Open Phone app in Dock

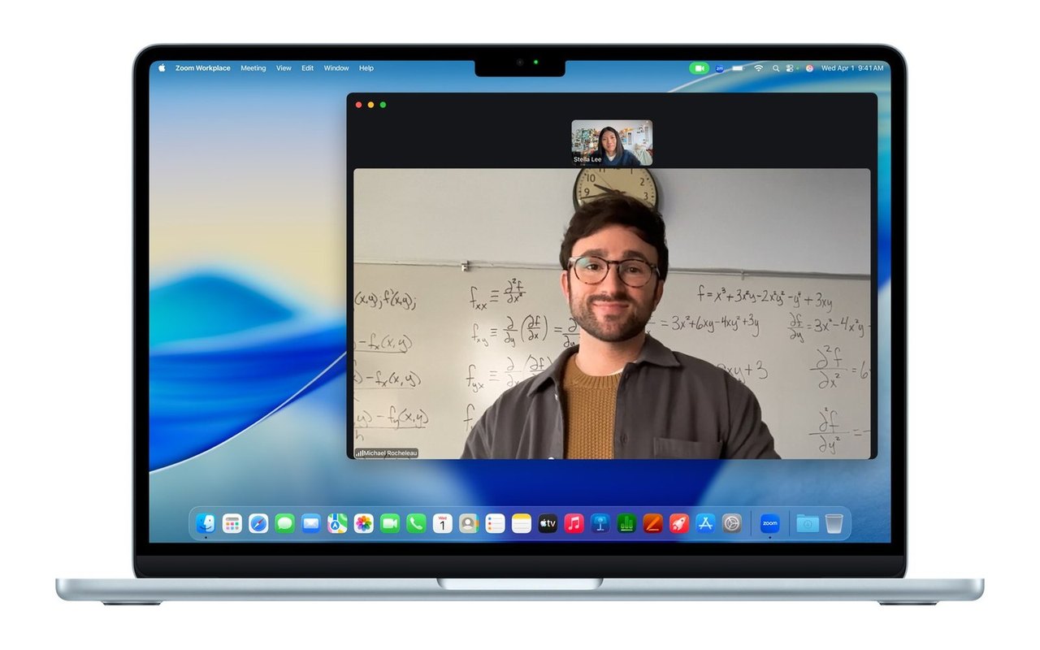[416, 524]
